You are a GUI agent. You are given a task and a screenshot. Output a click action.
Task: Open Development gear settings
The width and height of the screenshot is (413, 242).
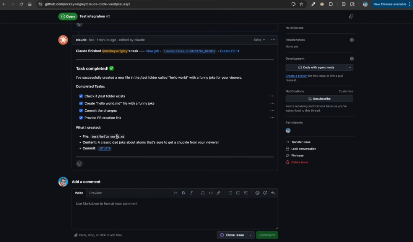coord(352,59)
